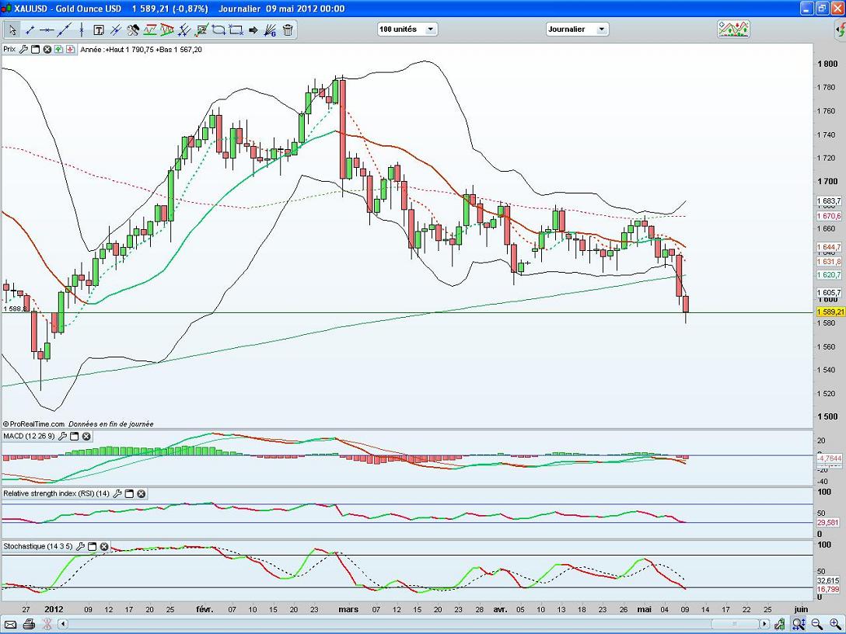Open MACD indicator wrench settings
This screenshot has width=846, height=634.
click(62, 437)
